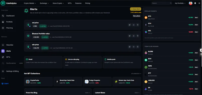Toggle power on Binance Portfolio value alert
This screenshot has height=95, width=202.
(134, 36)
